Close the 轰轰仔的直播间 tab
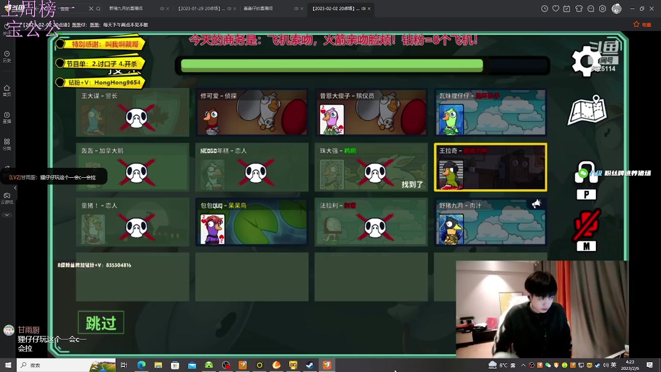Screen dimensions: 661x372 point(302,9)
